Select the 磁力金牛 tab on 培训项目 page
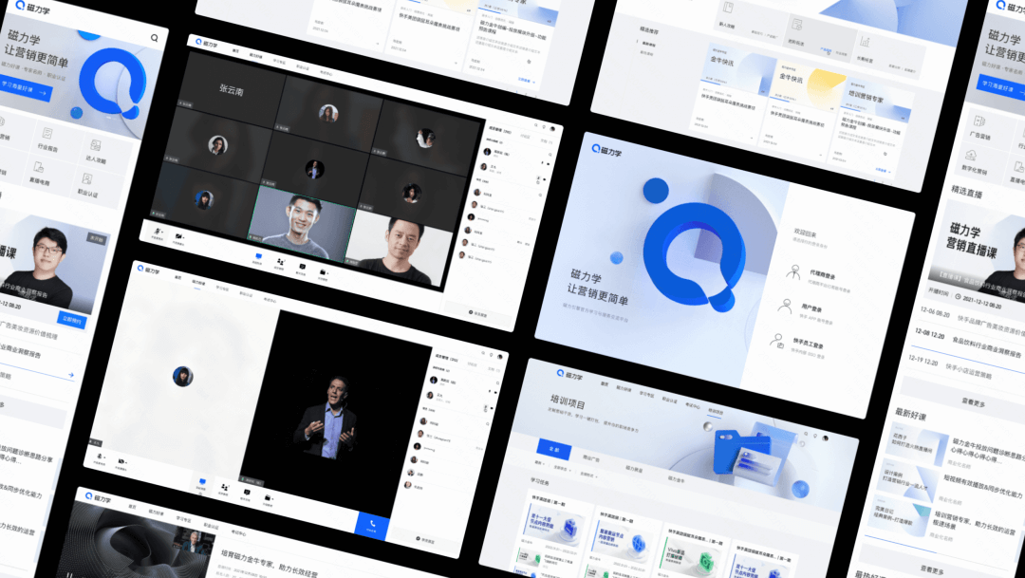This screenshot has height=578, width=1025. [676, 478]
